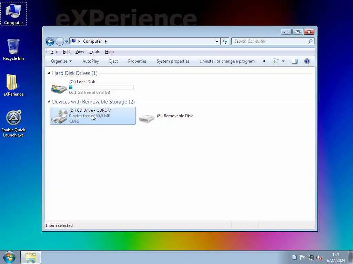Click Eject in the toolbar
This screenshot has width=353, height=264.
[113, 61]
